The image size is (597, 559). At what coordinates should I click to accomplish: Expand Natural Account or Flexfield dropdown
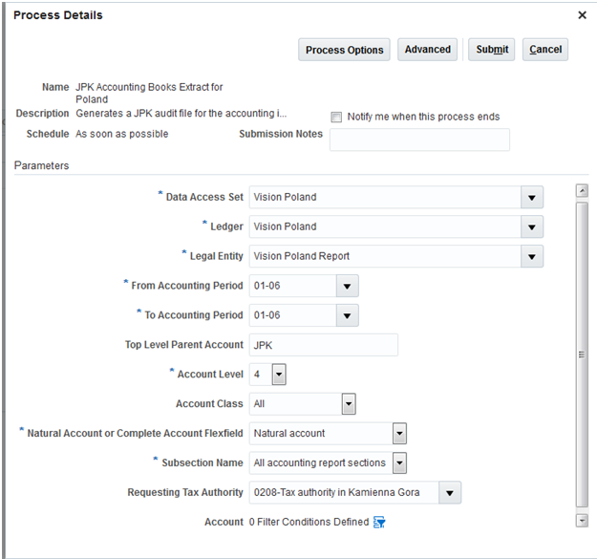[399, 434]
